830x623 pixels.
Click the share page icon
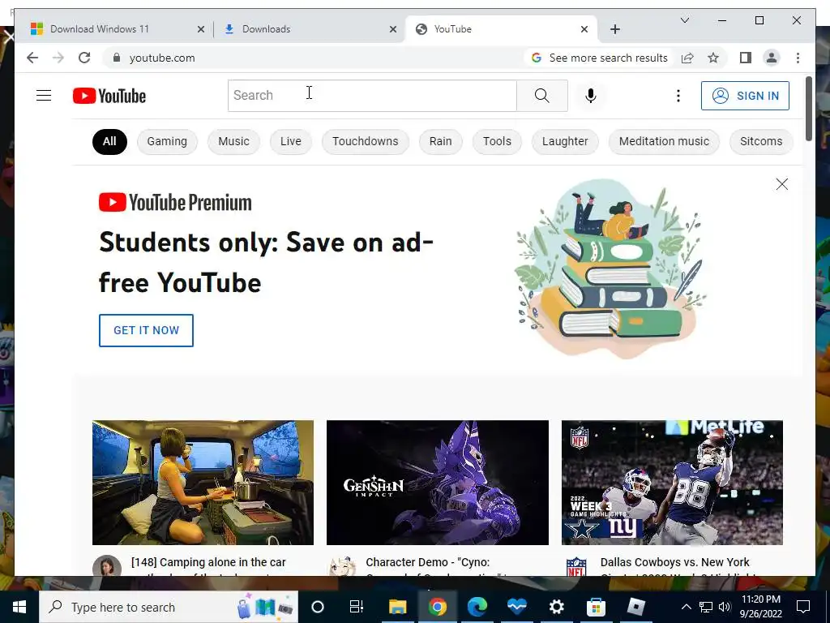[x=687, y=58]
